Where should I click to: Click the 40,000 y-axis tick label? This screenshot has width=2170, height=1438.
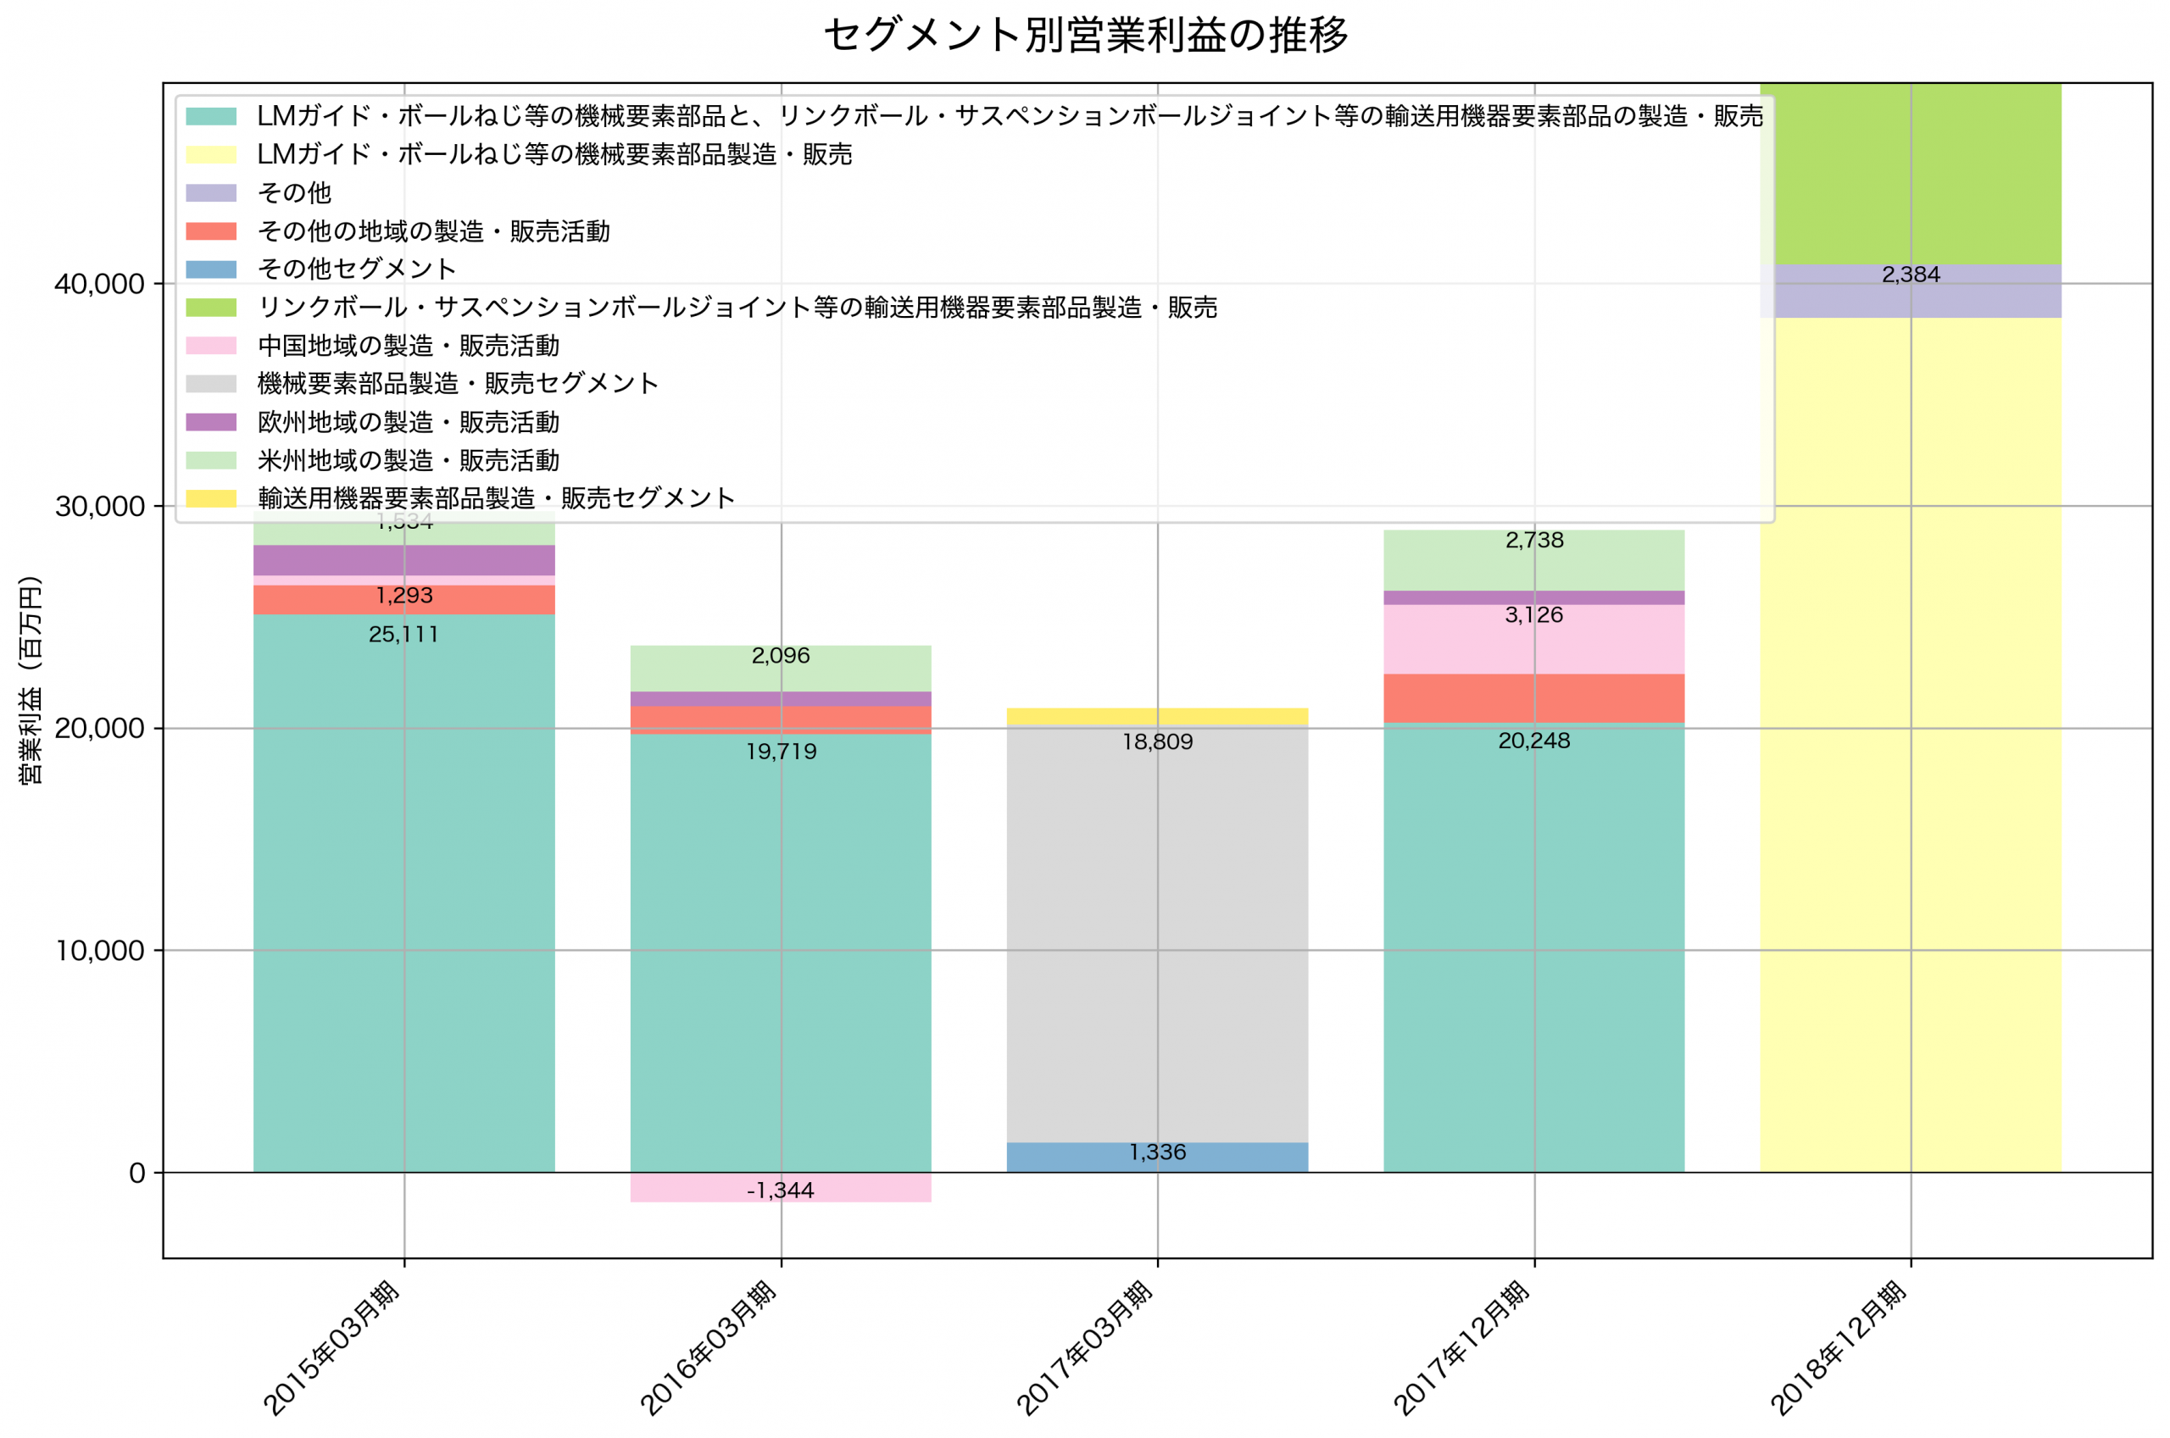pyautogui.click(x=98, y=283)
